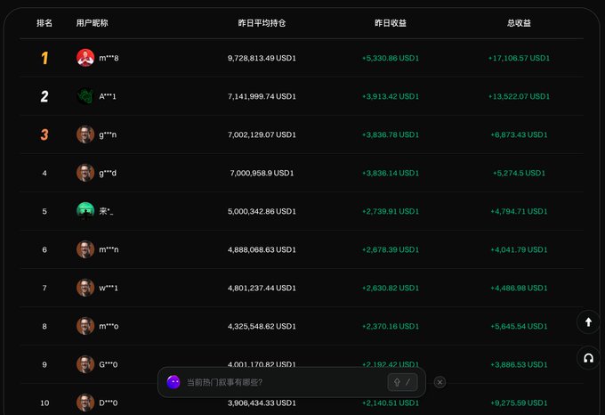Click total profit +6,873.43 USD1
This screenshot has width=605, height=415.
(x=519, y=134)
